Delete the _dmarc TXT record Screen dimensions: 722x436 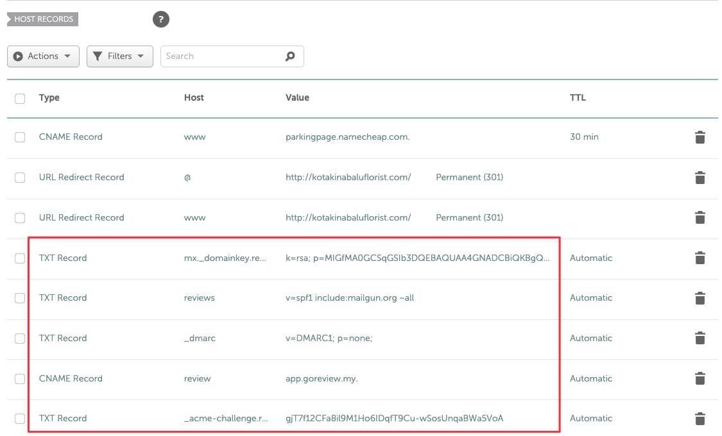pyautogui.click(x=700, y=339)
